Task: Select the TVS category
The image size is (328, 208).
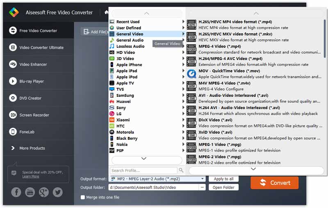Action: click(x=146, y=89)
